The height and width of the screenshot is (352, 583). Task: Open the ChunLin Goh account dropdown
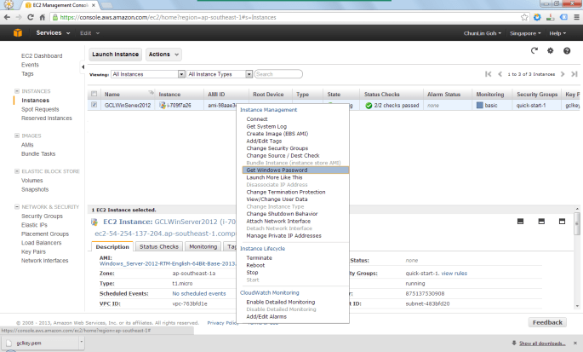click(483, 33)
